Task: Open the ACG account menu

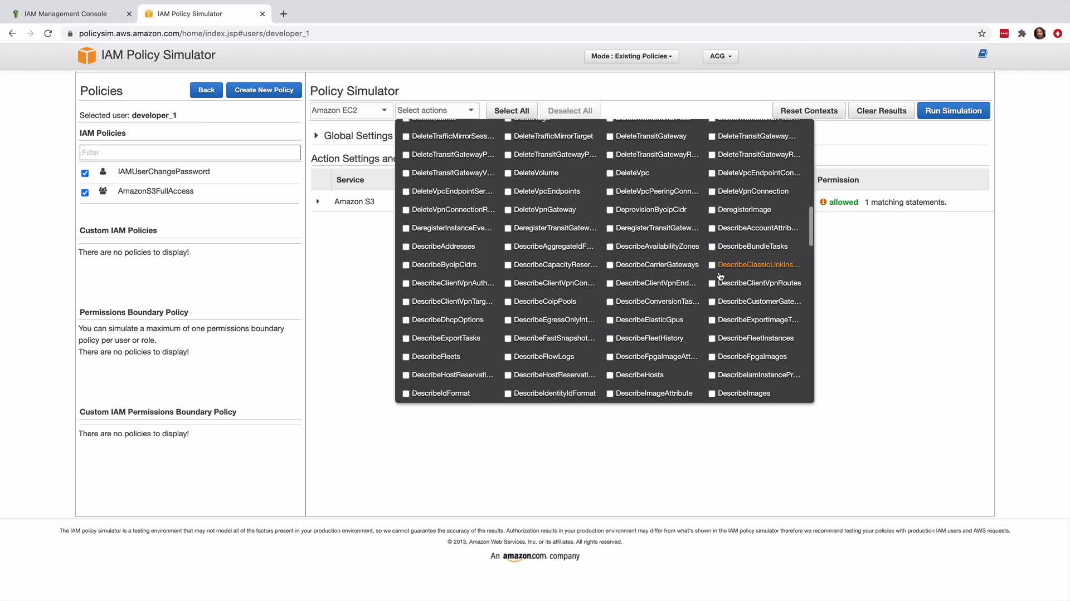Action: (720, 56)
